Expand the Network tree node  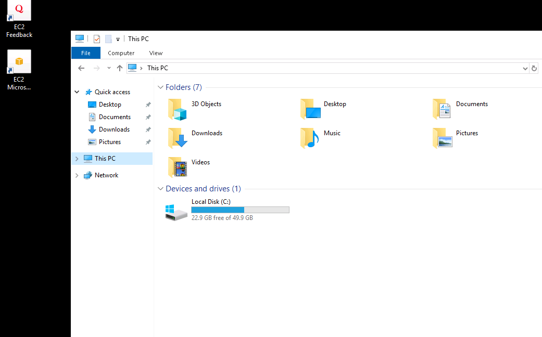pos(77,175)
